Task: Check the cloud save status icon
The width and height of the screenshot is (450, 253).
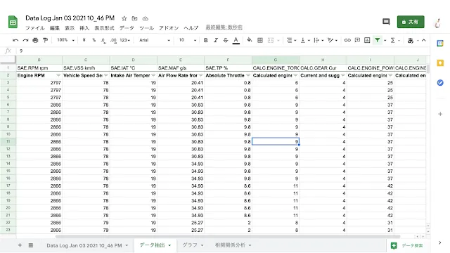Action: 146,18
